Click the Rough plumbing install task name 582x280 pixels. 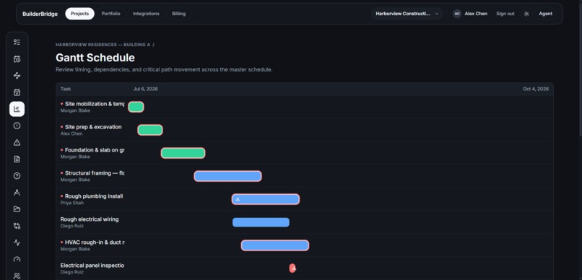click(94, 196)
